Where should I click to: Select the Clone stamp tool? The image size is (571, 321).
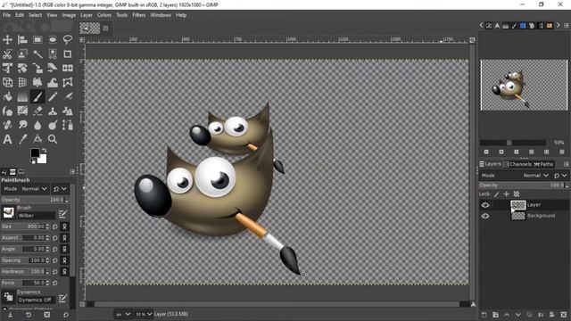(x=53, y=111)
